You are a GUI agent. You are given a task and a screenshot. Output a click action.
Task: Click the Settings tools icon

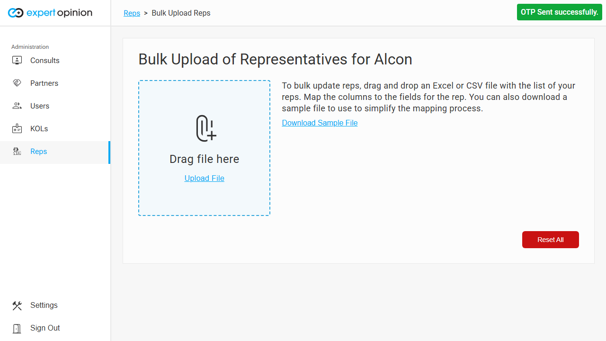[x=17, y=305]
